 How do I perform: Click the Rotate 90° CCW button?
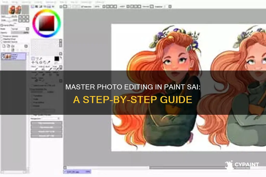(x=46, y=132)
